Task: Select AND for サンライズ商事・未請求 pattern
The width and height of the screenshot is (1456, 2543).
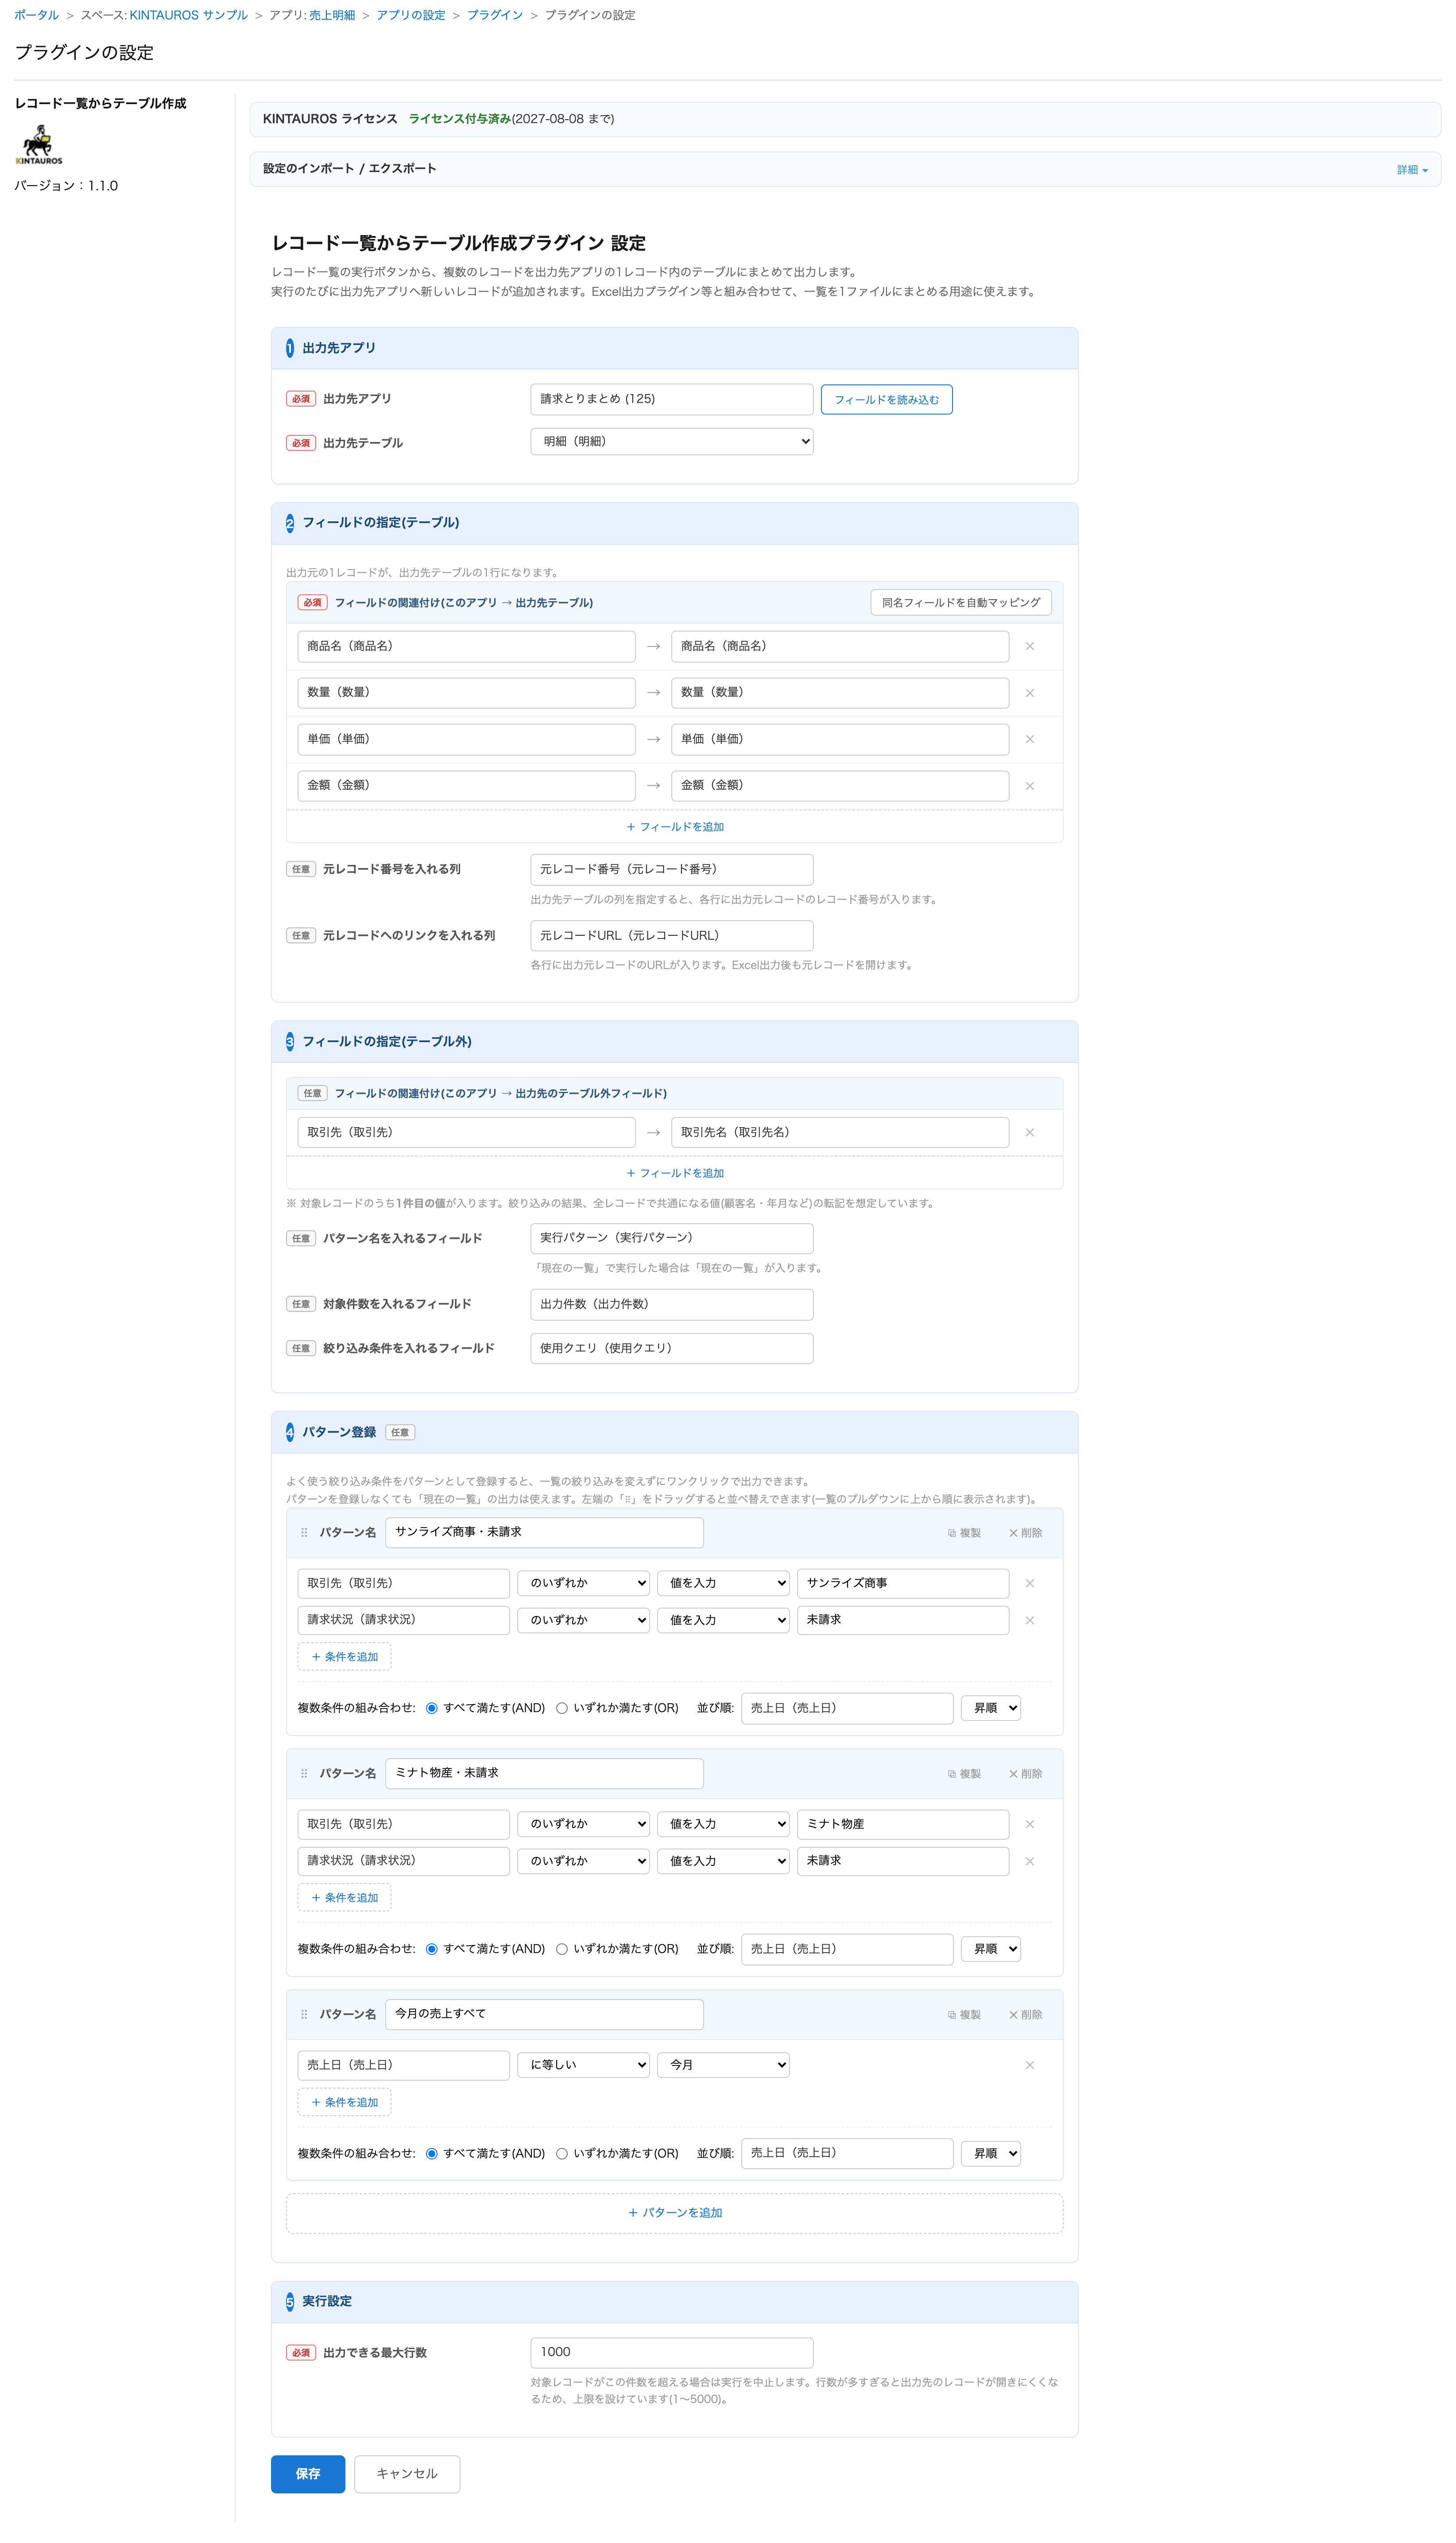Action: coord(432,1709)
